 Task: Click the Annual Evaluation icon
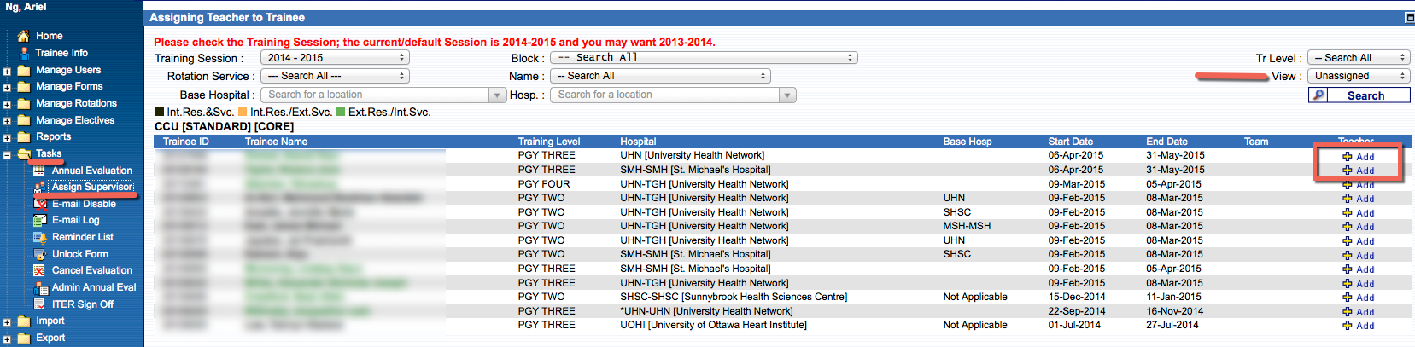point(38,171)
